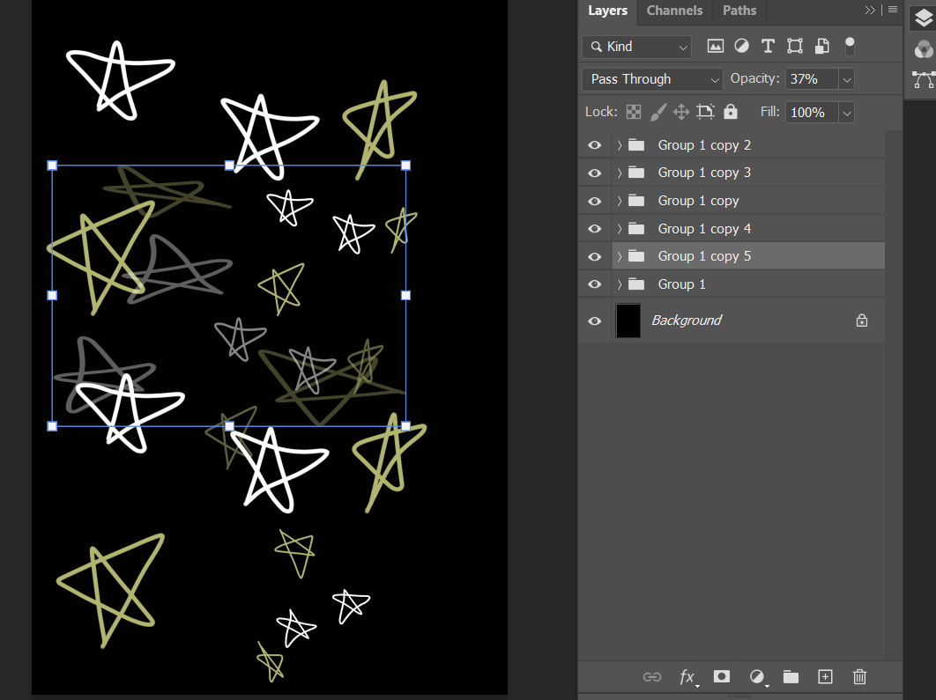The image size is (936, 700).
Task: Filter layers by pixel layers icon
Action: [715, 46]
